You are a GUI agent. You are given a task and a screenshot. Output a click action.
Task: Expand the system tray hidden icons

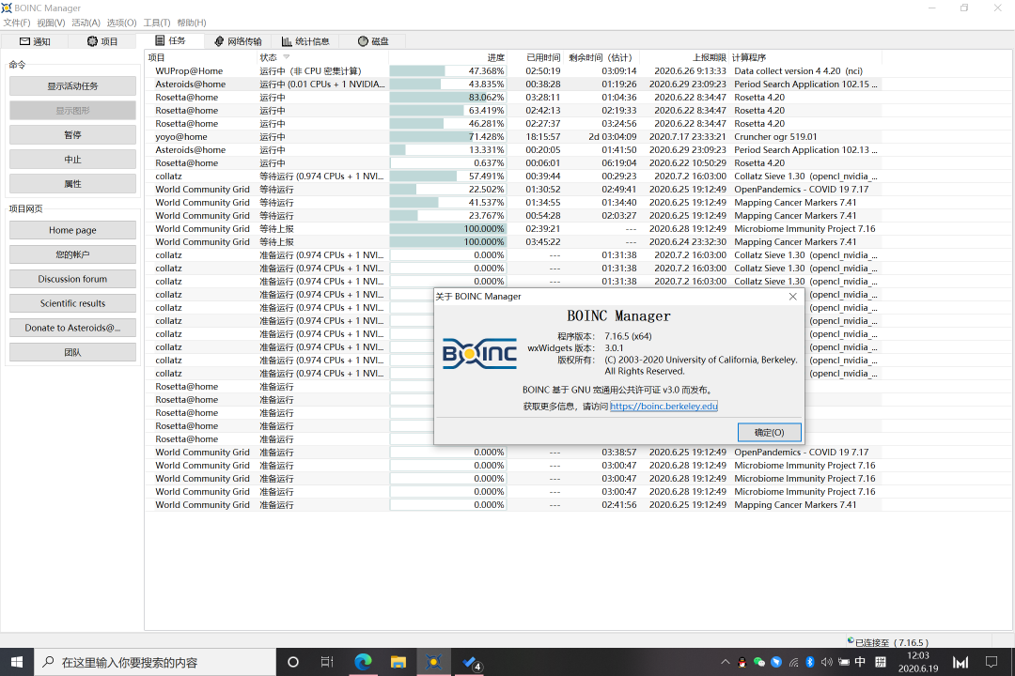(725, 662)
